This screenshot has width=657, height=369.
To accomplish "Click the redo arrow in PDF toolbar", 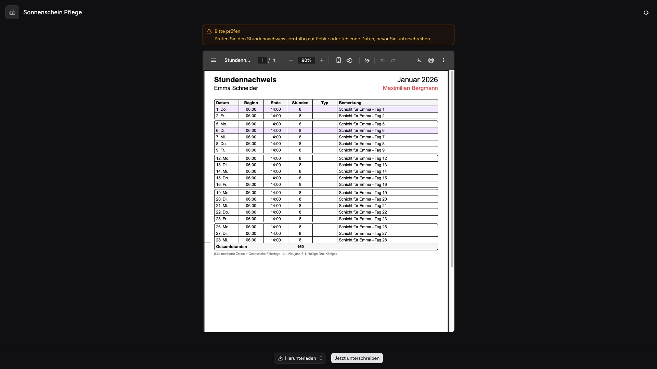I will [x=394, y=60].
